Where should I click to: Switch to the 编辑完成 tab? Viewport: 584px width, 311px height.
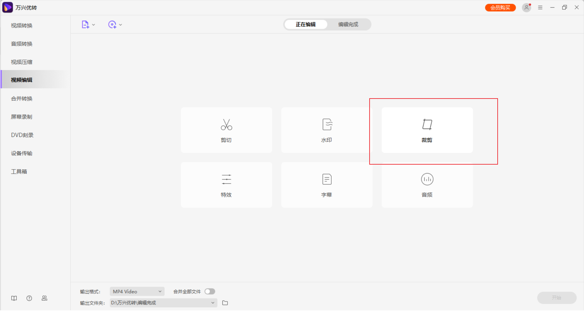[x=348, y=24]
